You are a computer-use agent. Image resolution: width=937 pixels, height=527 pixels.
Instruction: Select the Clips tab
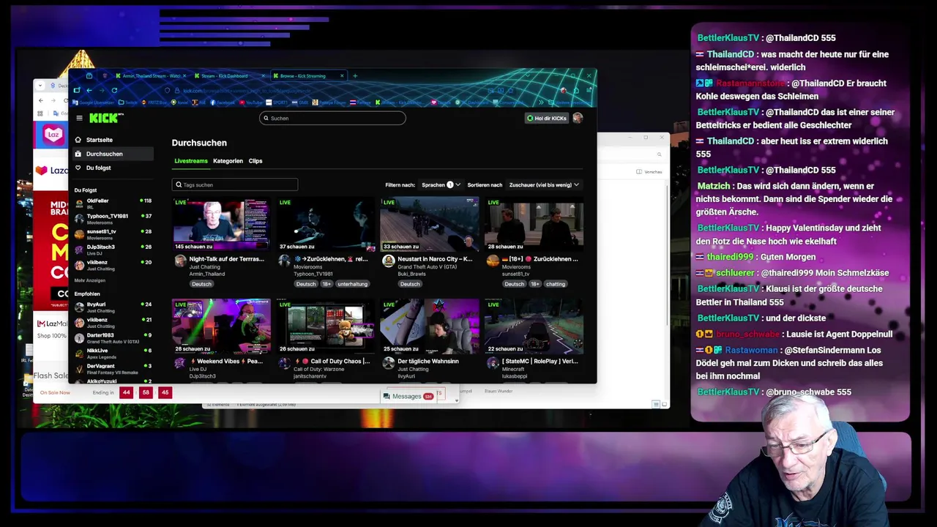(255, 161)
